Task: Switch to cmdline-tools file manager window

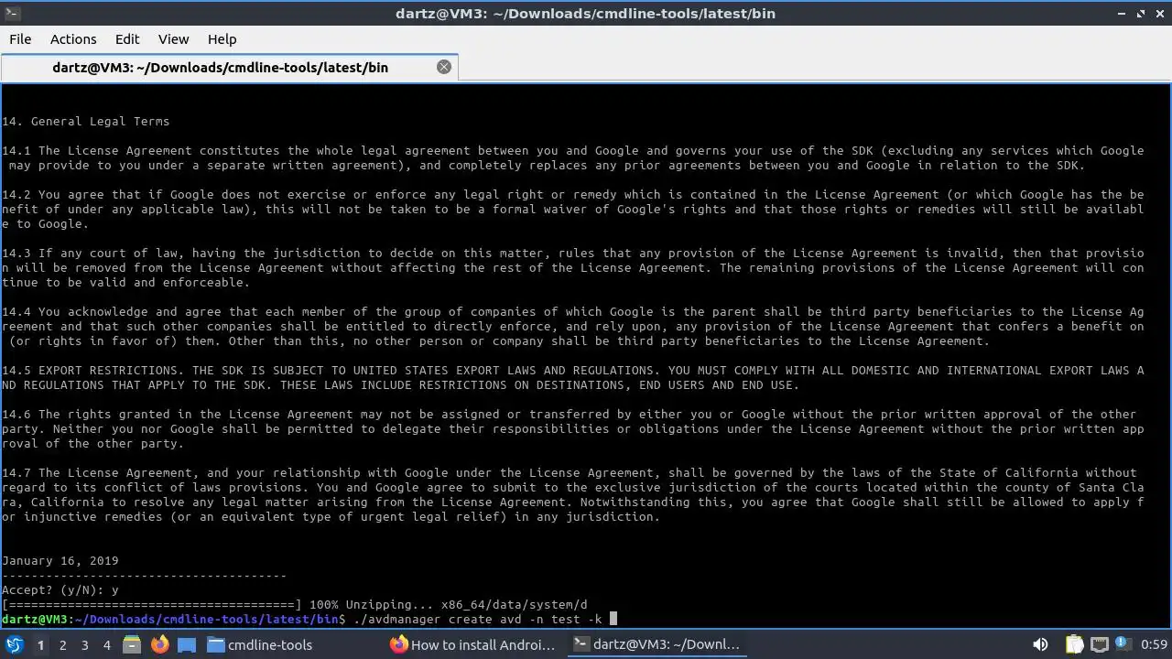Action: coord(260,644)
